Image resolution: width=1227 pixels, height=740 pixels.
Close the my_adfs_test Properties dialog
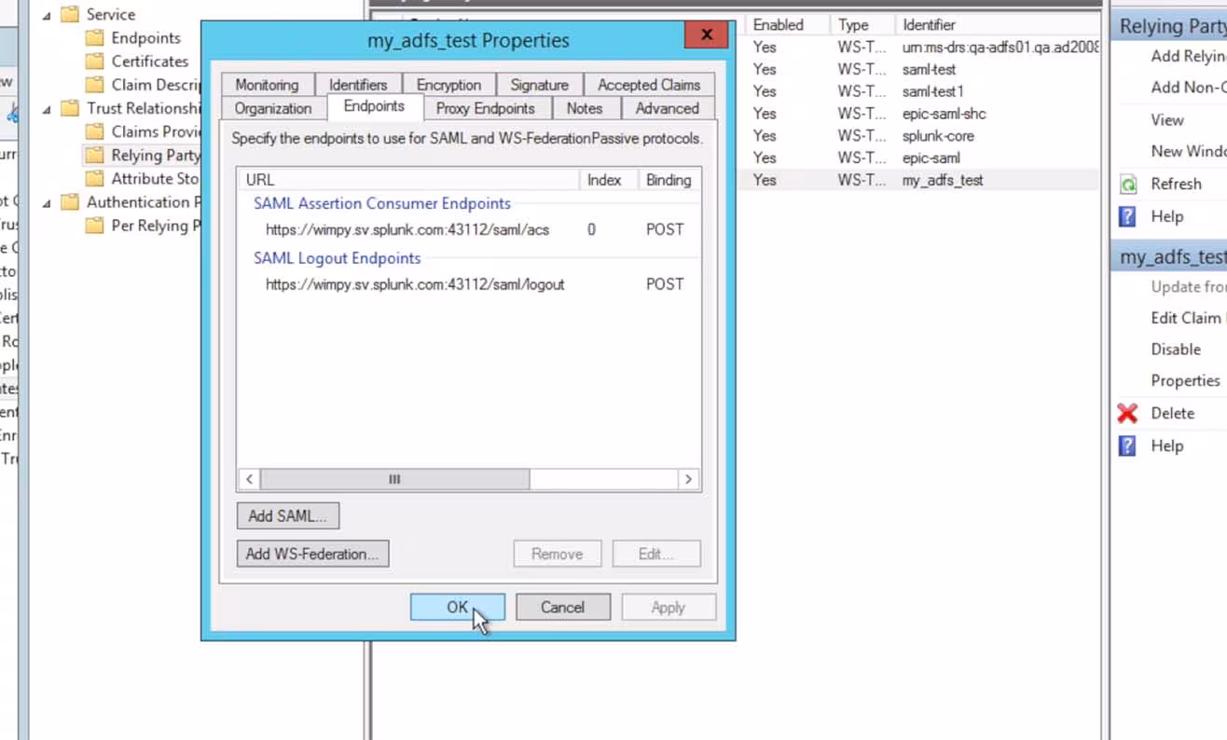[706, 35]
